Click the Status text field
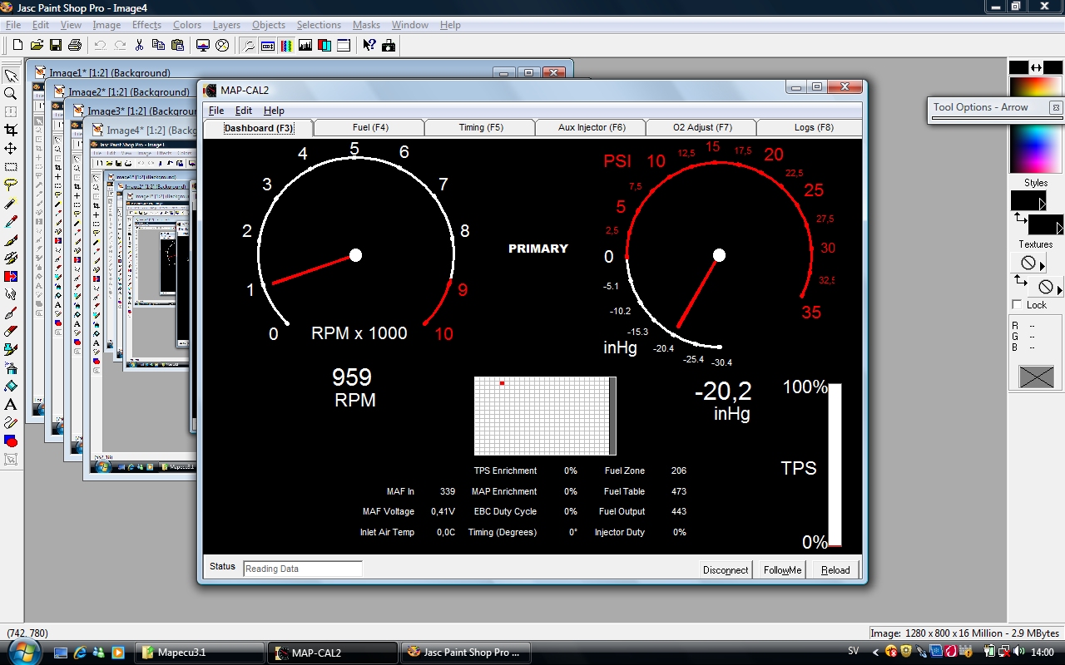Viewport: 1065px width, 665px height. coord(303,569)
